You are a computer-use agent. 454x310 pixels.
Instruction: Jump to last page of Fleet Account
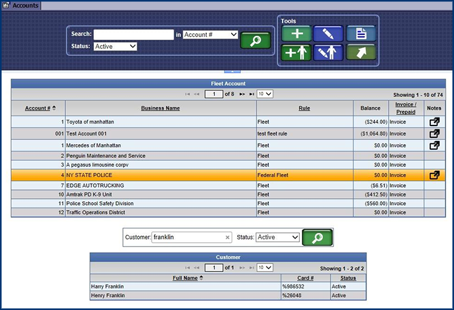click(252, 94)
